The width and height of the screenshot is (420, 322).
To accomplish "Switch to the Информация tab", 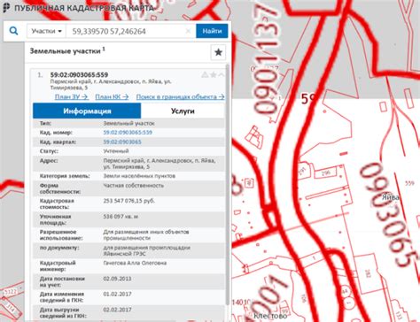I will [x=87, y=111].
